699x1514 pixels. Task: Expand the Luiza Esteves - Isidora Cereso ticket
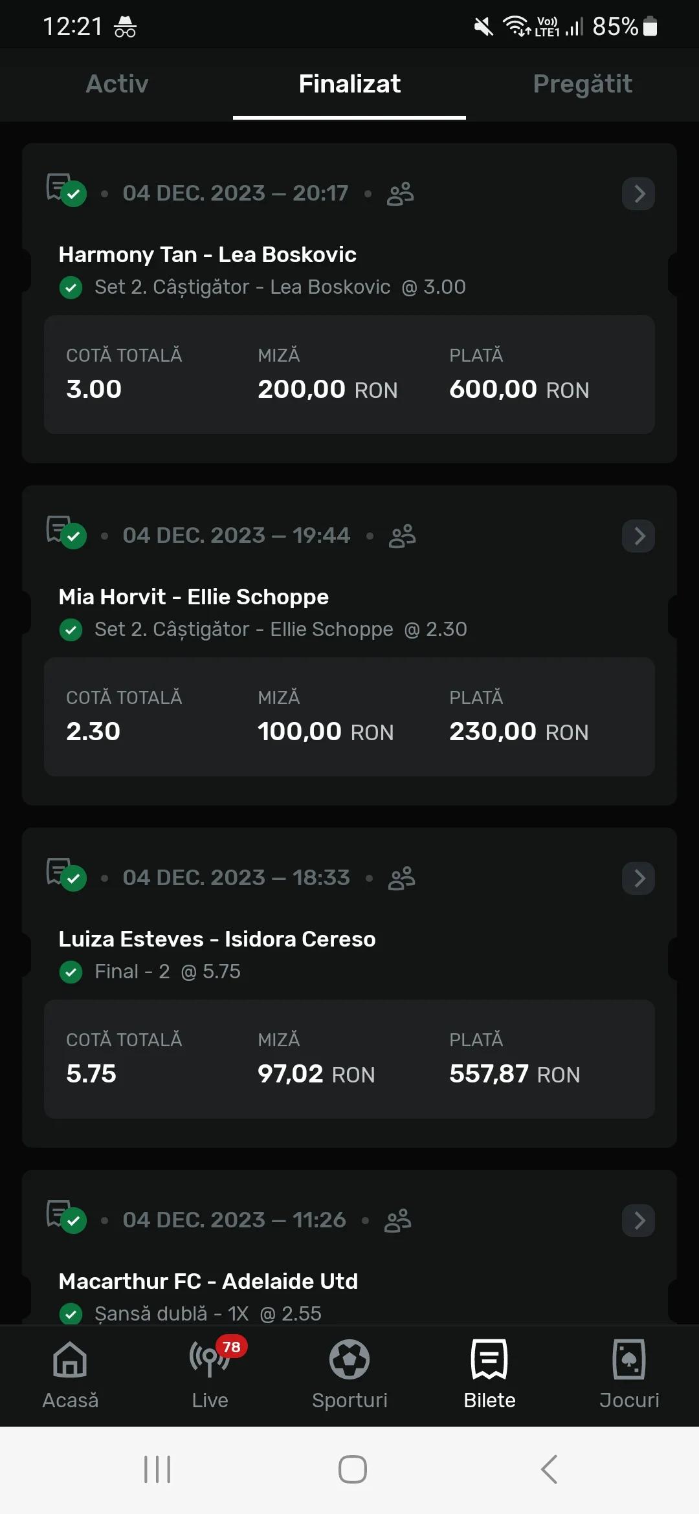(x=638, y=879)
